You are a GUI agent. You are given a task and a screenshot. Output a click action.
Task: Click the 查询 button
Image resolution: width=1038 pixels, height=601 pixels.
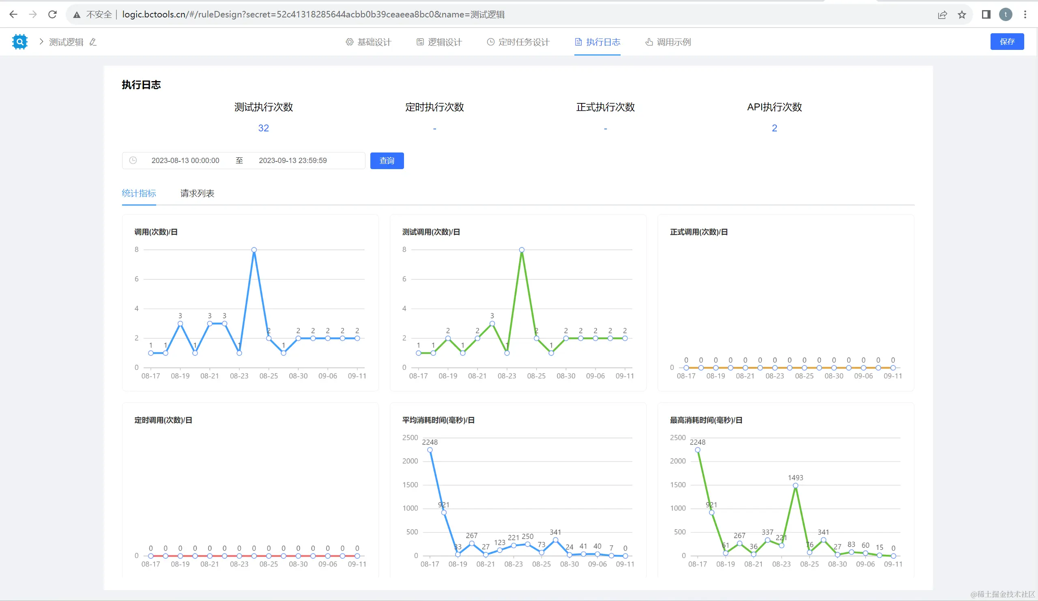pyautogui.click(x=387, y=161)
